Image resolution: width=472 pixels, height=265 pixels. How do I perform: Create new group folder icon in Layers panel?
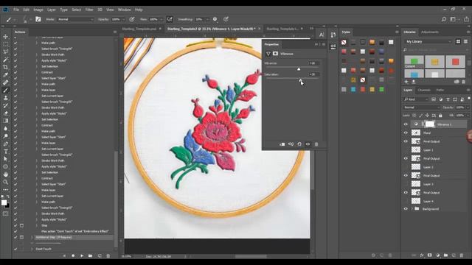click(x=445, y=255)
